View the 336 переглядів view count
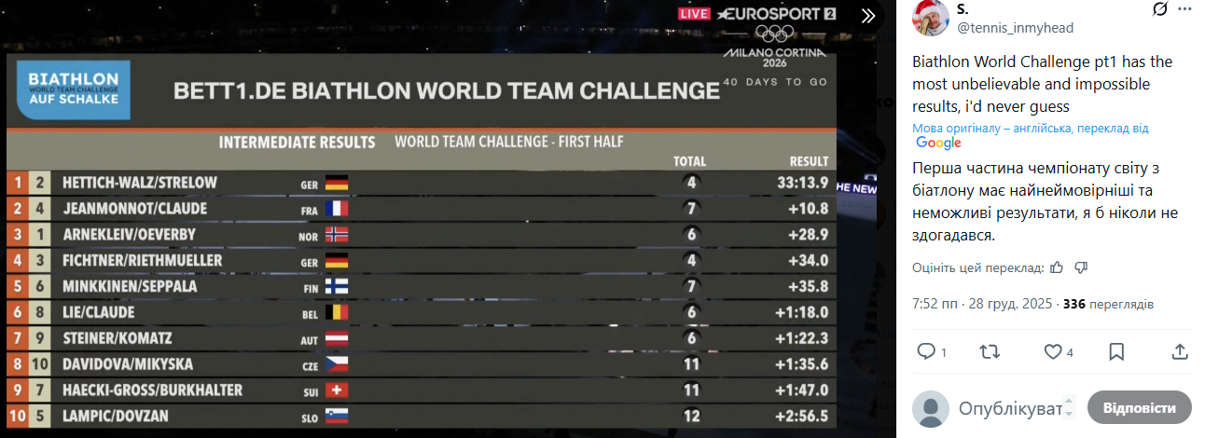 pyautogui.click(x=1109, y=304)
